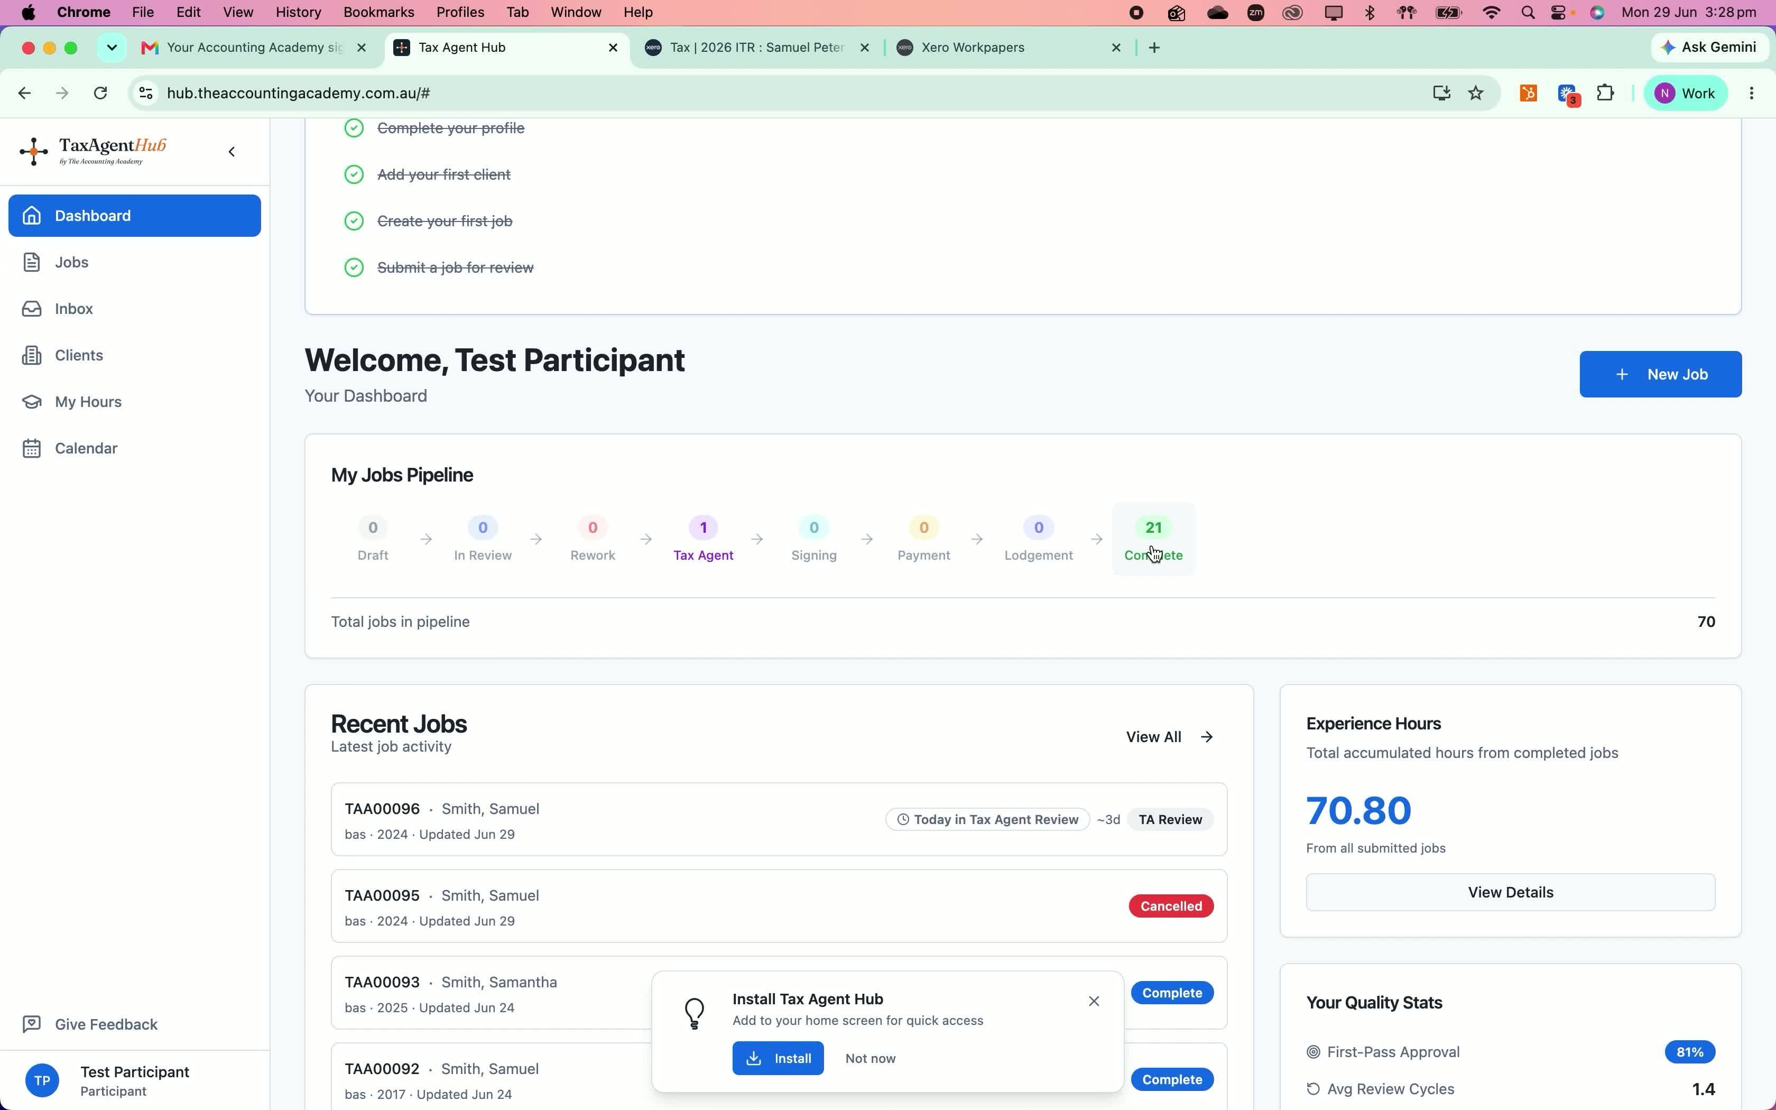
Task: Click the Complete badge on TAA00093
Action: [x=1171, y=993]
